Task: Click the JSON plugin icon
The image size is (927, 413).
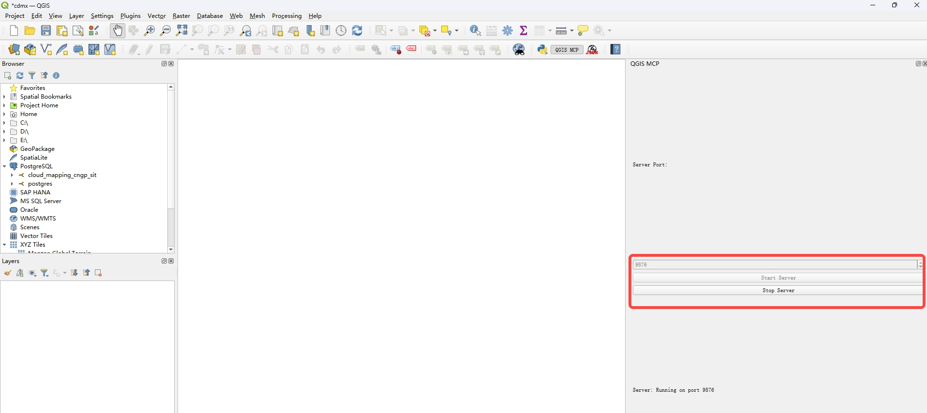Action: (x=592, y=49)
